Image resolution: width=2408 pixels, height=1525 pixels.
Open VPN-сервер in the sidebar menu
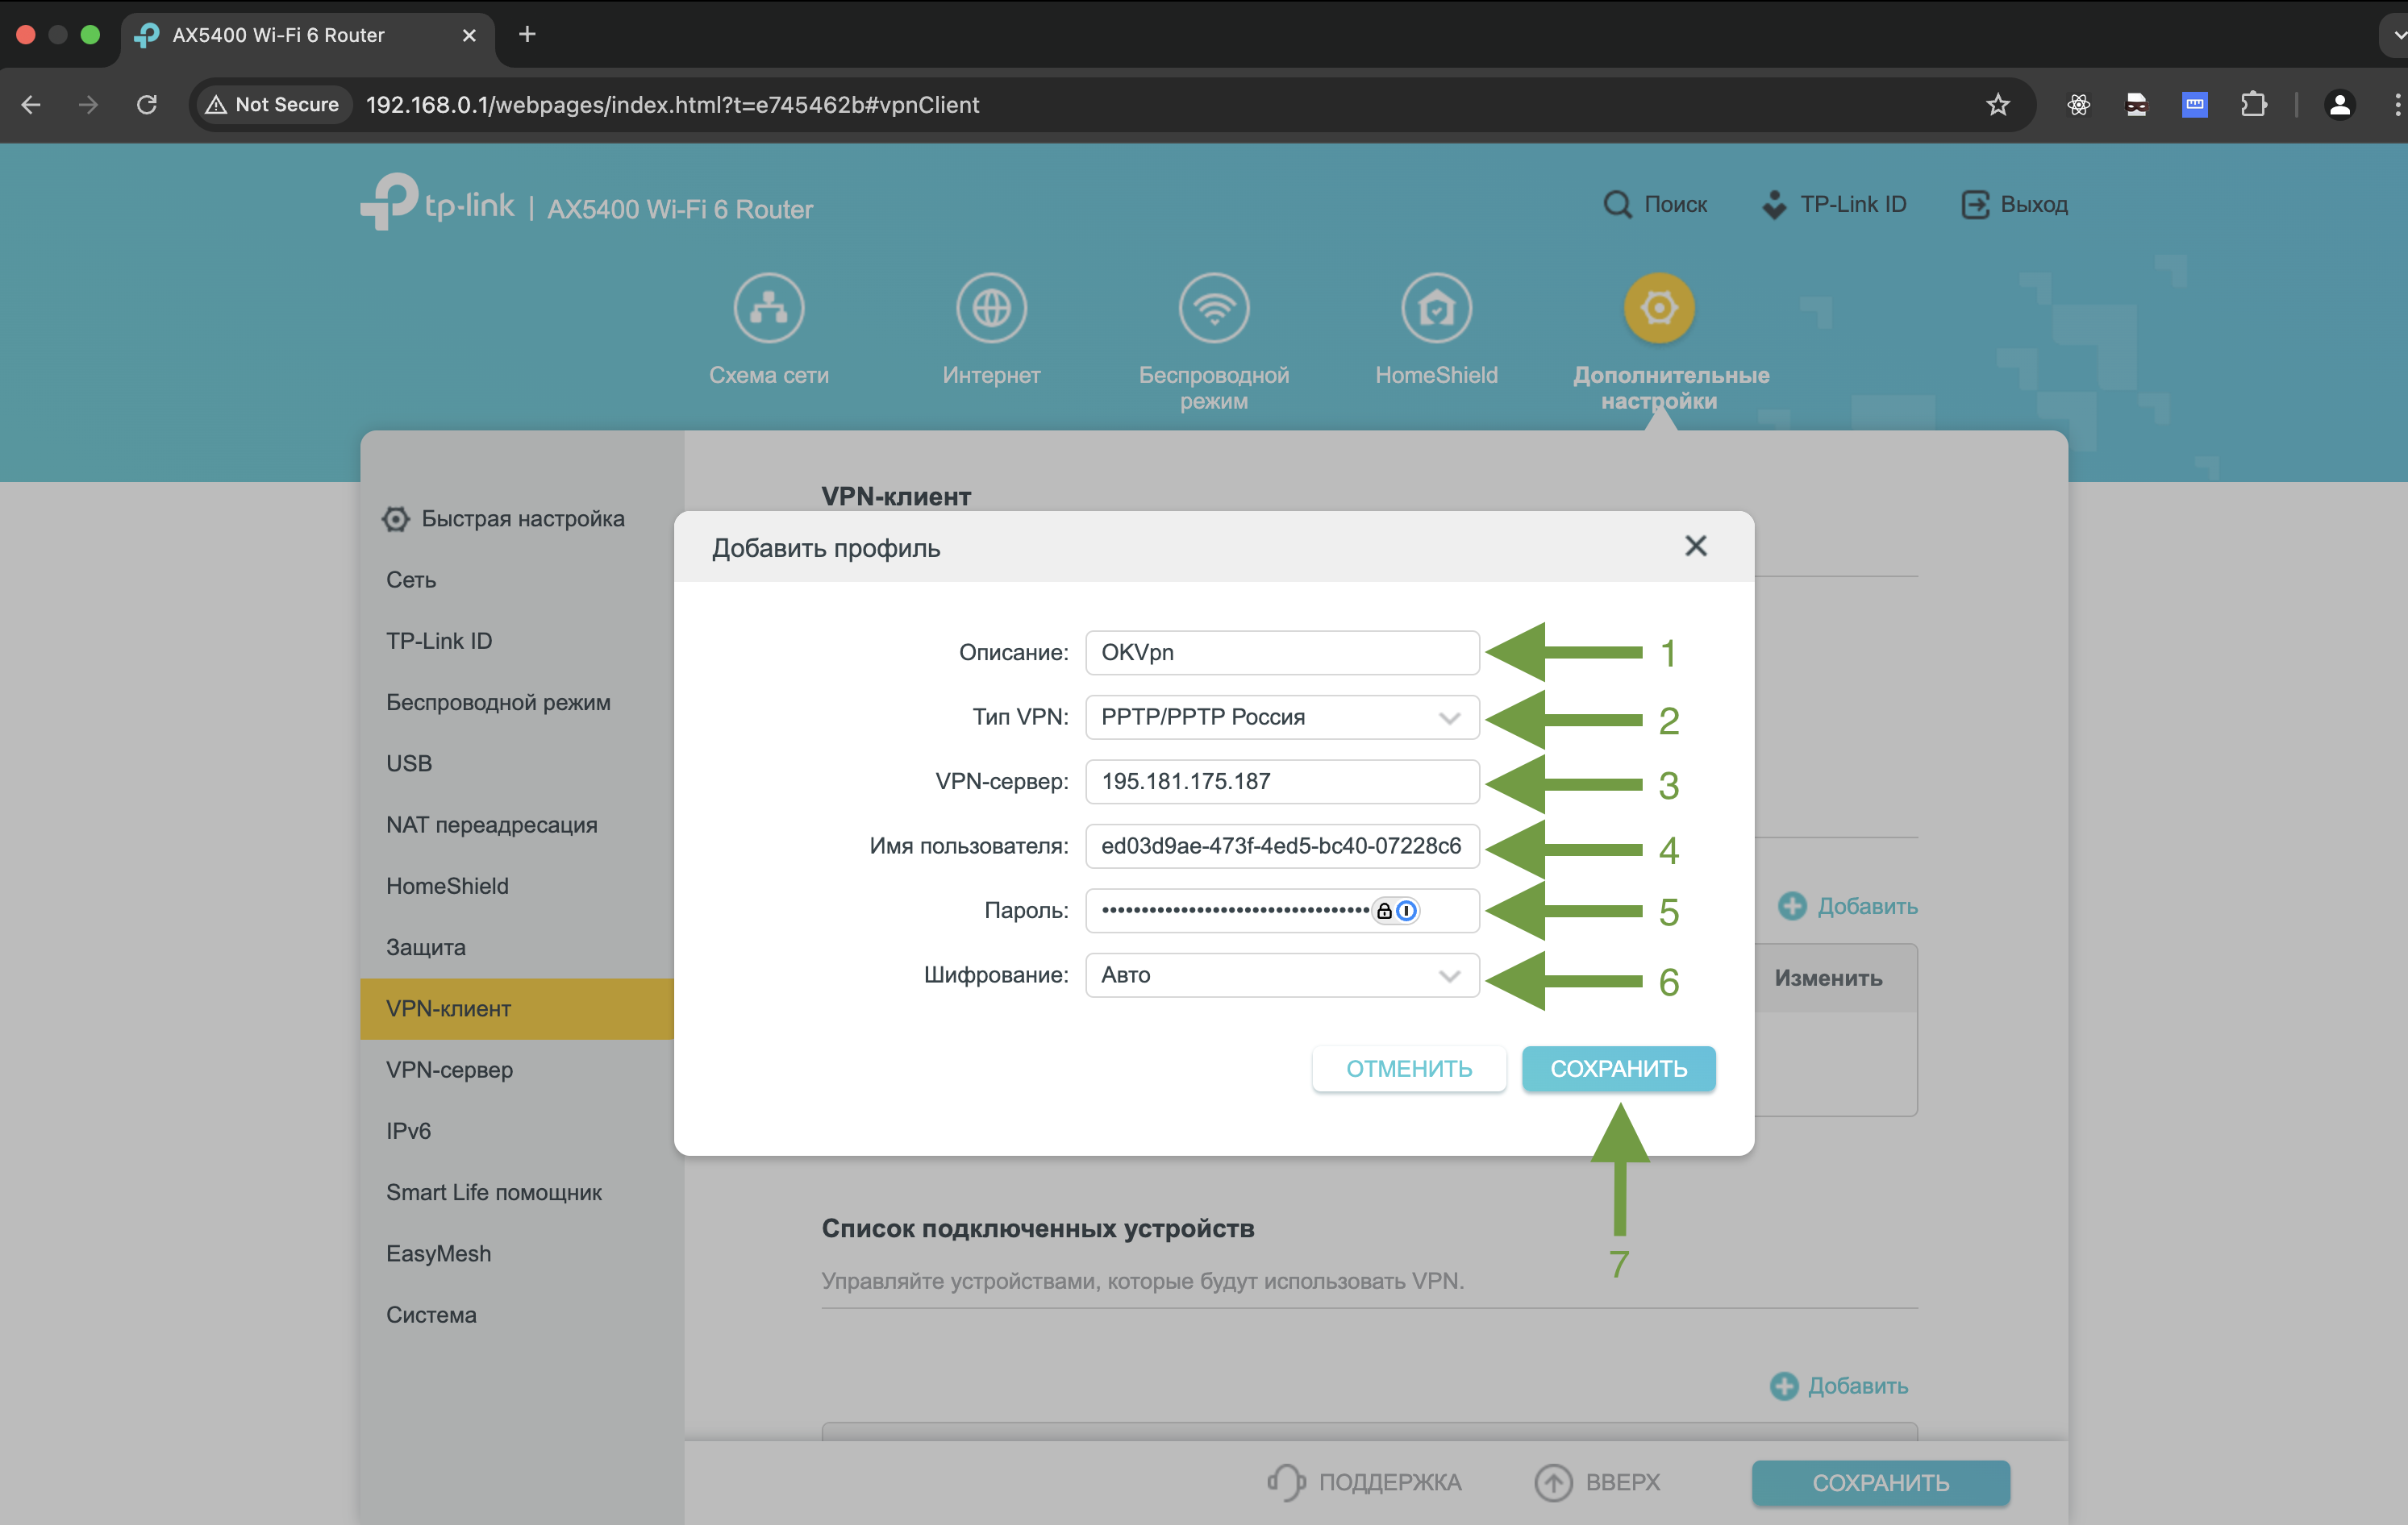[449, 1070]
